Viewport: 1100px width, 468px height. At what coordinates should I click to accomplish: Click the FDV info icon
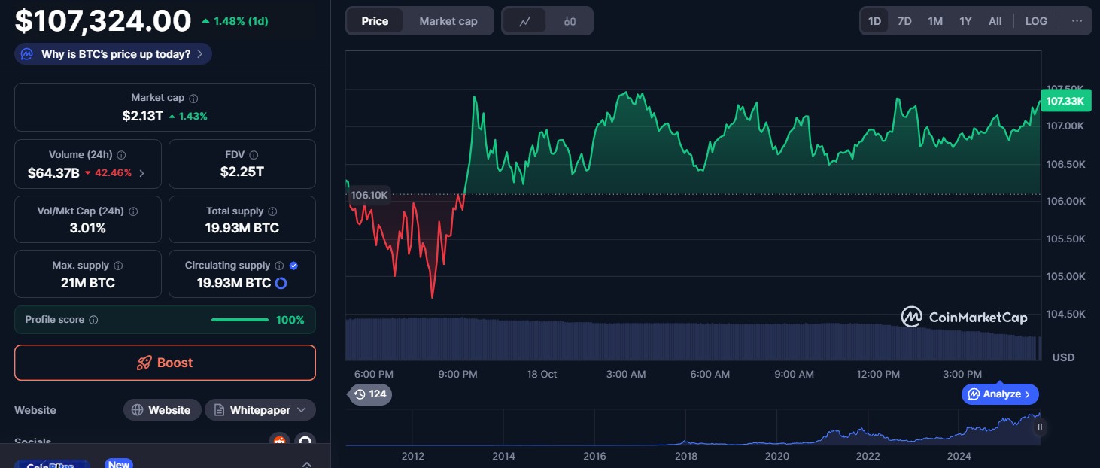pos(254,155)
